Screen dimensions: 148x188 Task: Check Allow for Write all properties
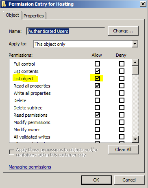coord(97,93)
